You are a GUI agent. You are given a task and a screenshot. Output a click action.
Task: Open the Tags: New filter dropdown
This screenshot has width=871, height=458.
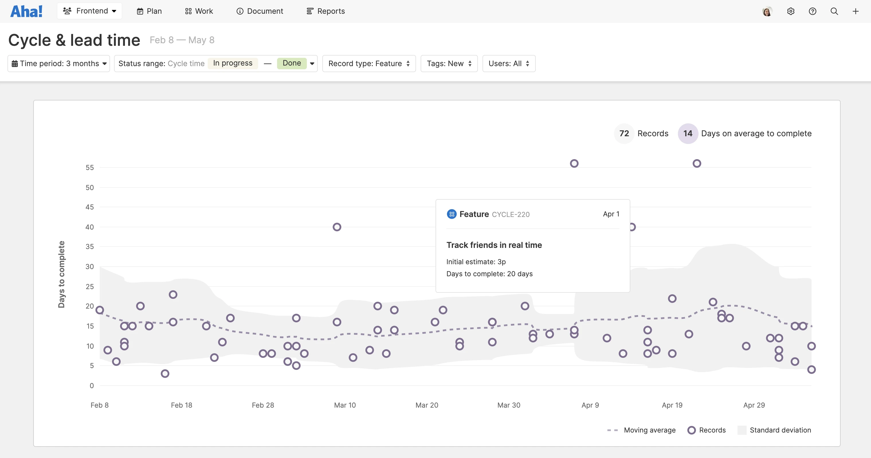(449, 64)
